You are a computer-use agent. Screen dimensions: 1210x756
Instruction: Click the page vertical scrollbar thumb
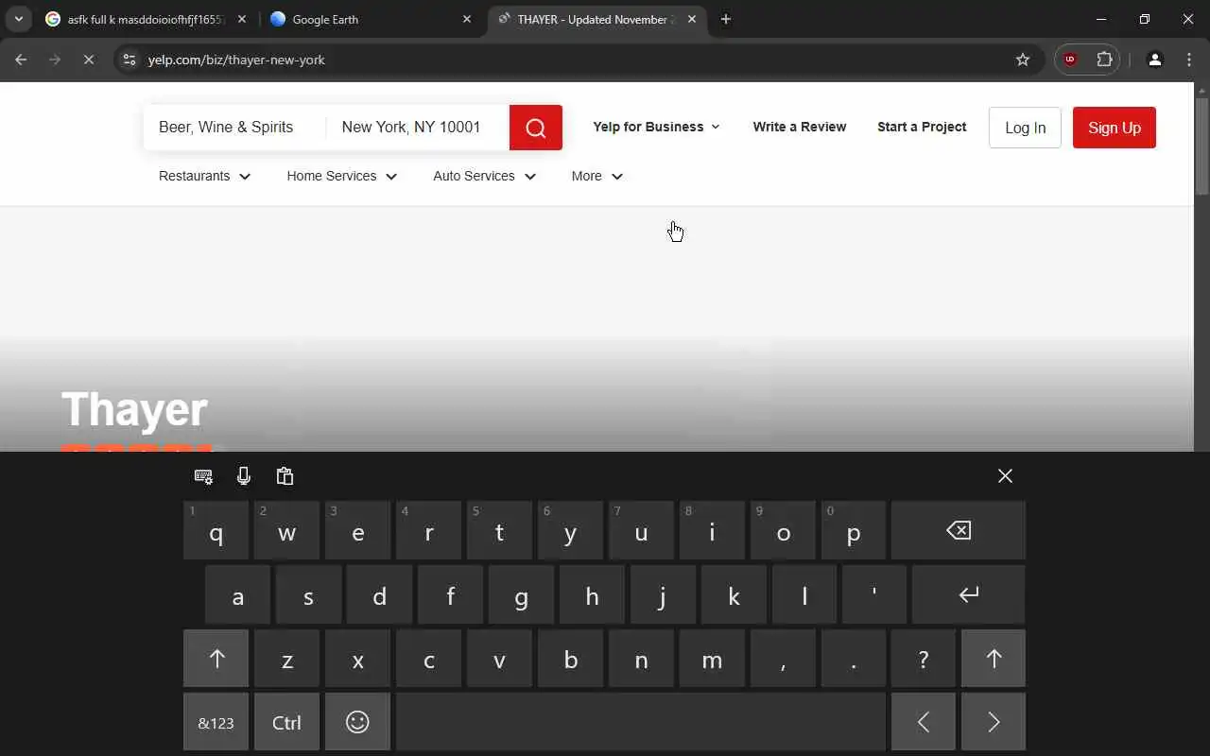point(1201,146)
